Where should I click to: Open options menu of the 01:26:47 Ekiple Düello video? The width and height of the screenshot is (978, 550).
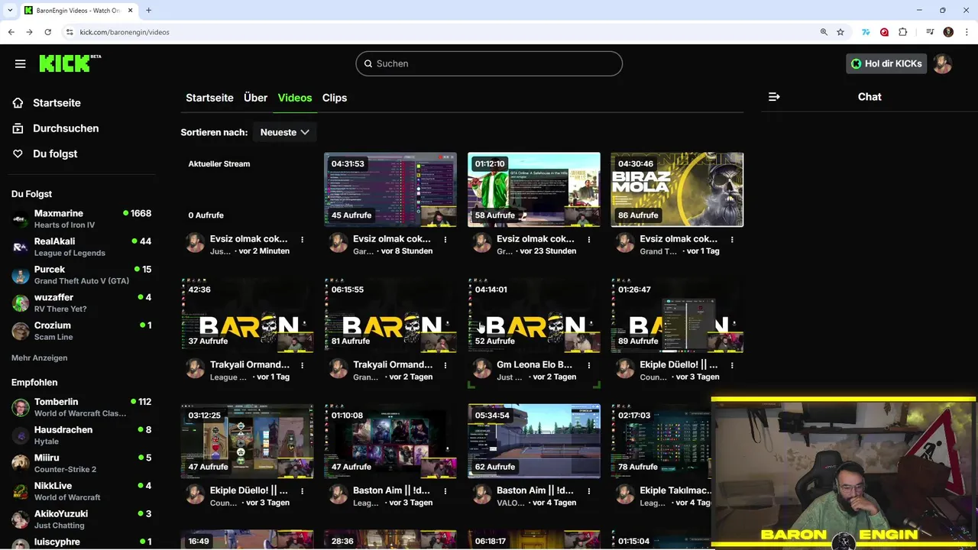[x=732, y=365]
